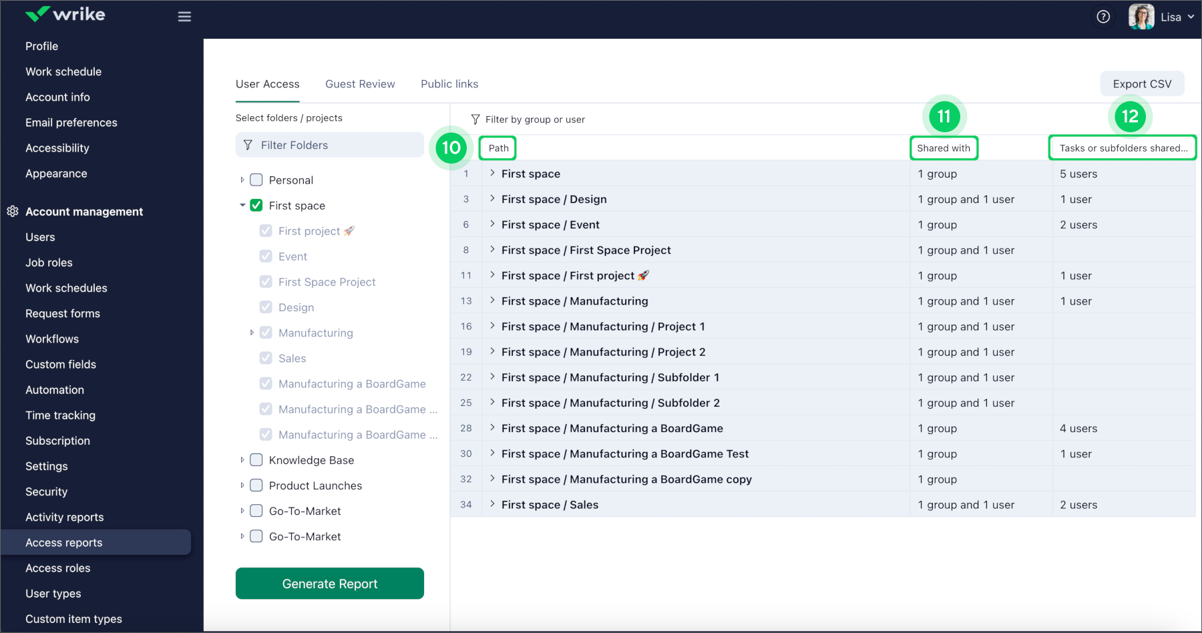Open the dropdown arrow next to Lisa

tap(1191, 17)
